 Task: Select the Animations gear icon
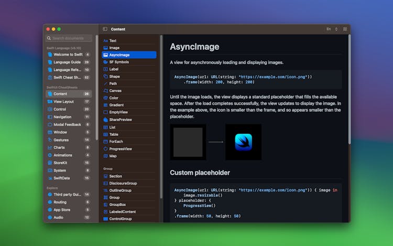pyautogui.click(x=50, y=155)
